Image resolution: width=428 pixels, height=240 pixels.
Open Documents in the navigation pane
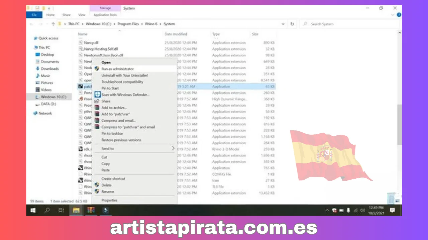point(50,62)
